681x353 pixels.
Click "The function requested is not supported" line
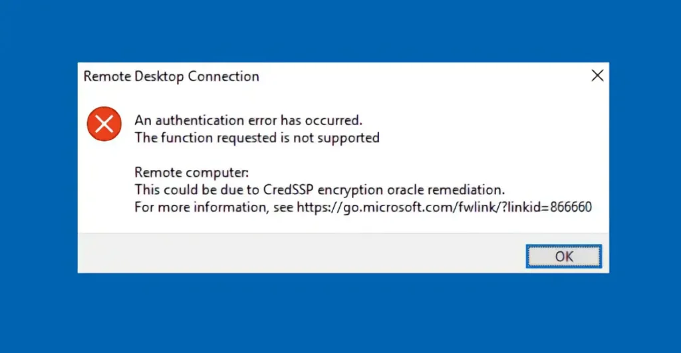tap(257, 138)
